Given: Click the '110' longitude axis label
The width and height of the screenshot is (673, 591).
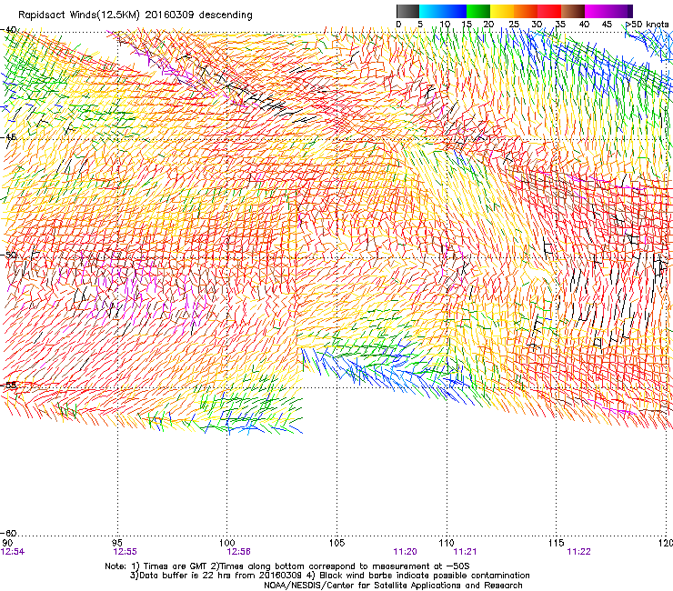Looking at the screenshot, I should 447,544.
